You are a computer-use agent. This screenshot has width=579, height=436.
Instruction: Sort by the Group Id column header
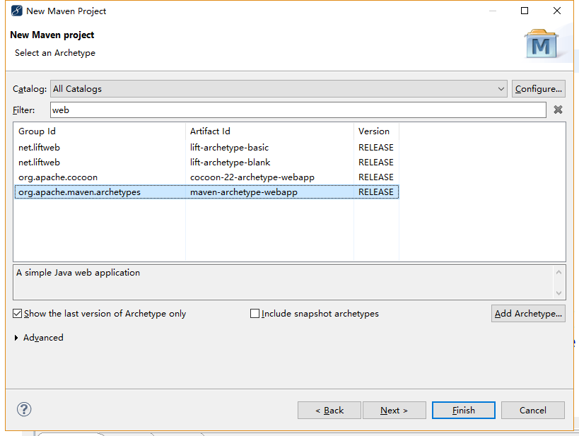[x=99, y=131]
